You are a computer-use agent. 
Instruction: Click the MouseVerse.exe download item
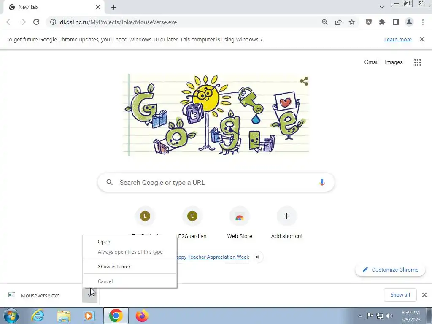41,295
